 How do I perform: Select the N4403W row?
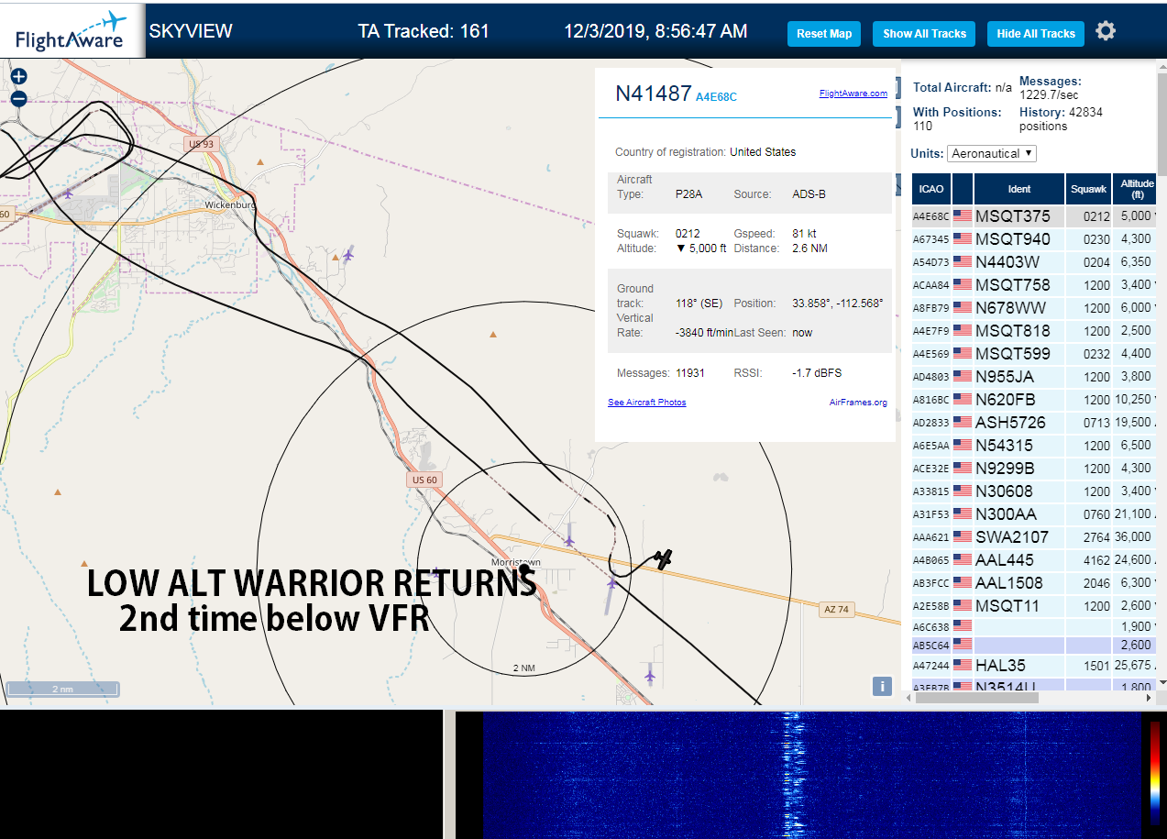[x=1034, y=262]
